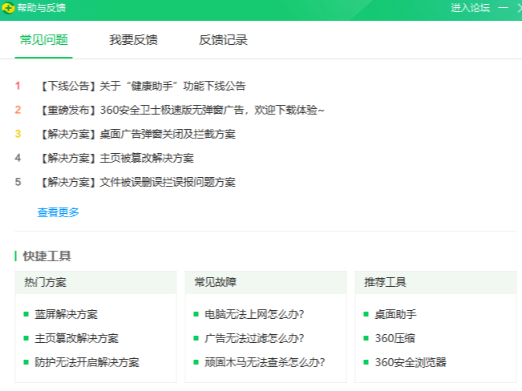Open the 反馈记录 tab
Screen dimensions: 522x391
[x=223, y=40]
